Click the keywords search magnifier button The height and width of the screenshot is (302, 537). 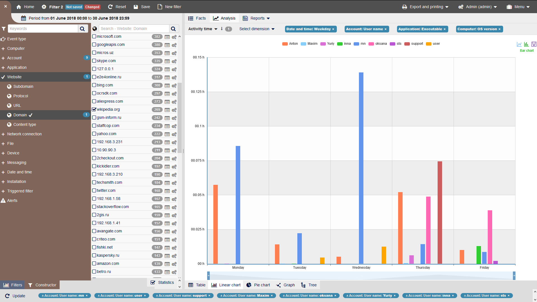[82, 29]
